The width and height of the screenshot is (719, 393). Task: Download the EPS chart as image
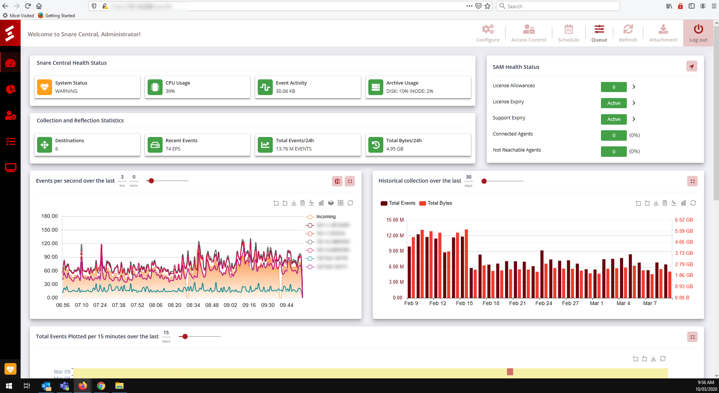coord(294,203)
